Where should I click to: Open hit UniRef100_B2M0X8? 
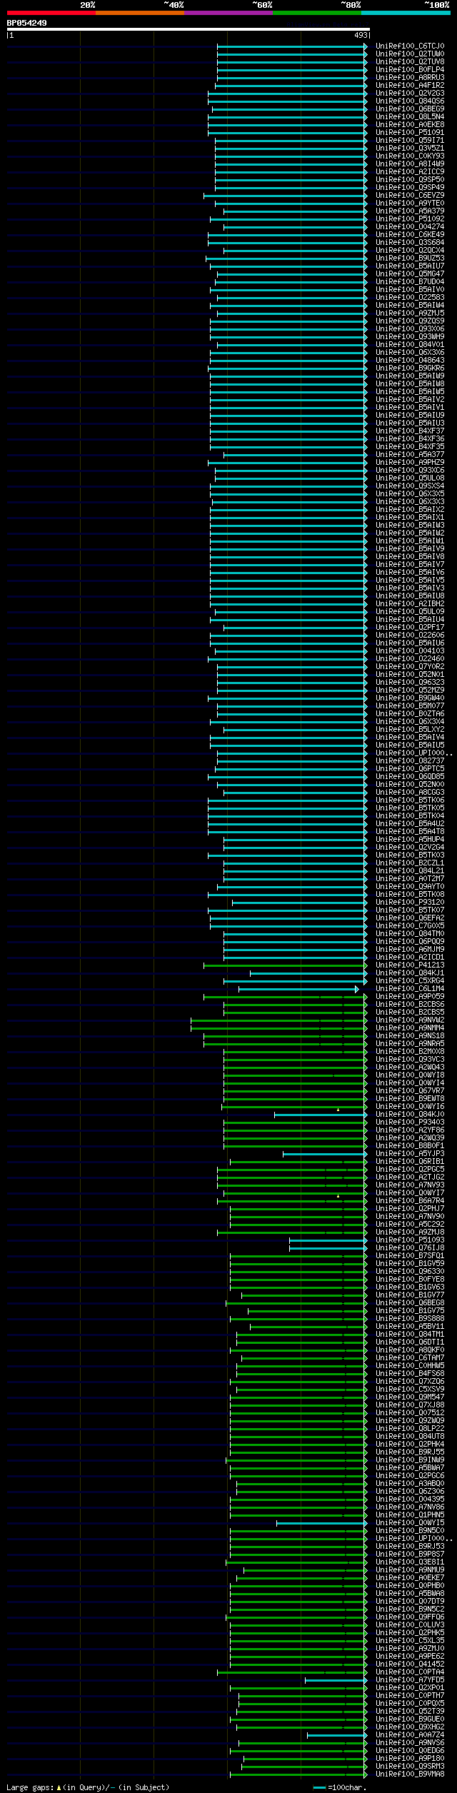pyautogui.click(x=410, y=1052)
